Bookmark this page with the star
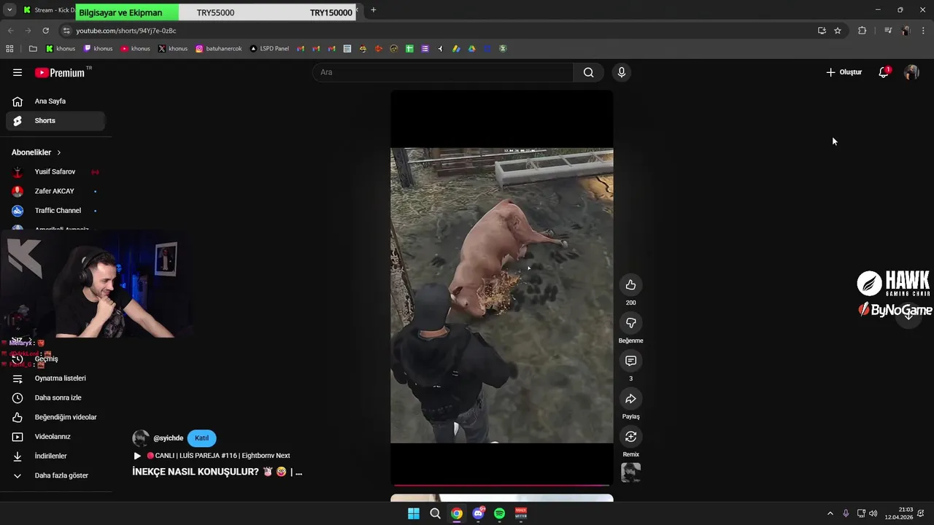This screenshot has width=934, height=525. pyautogui.click(x=838, y=31)
